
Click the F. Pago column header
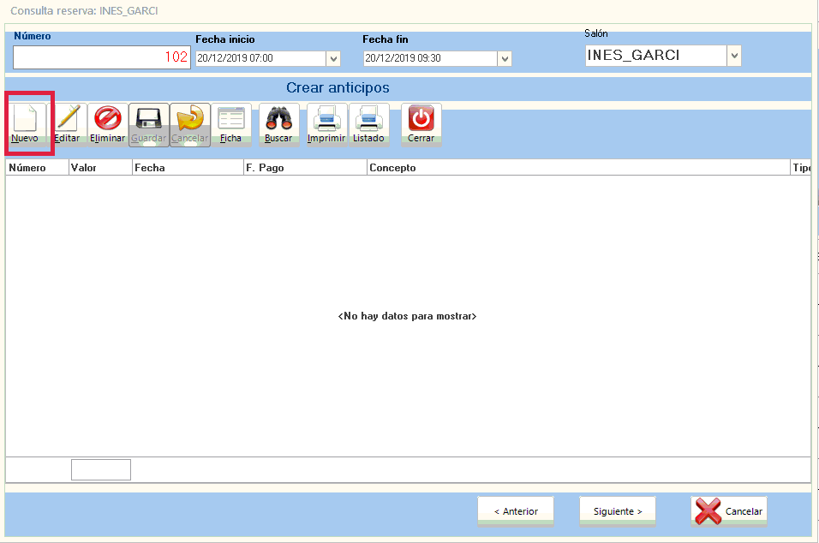(304, 168)
